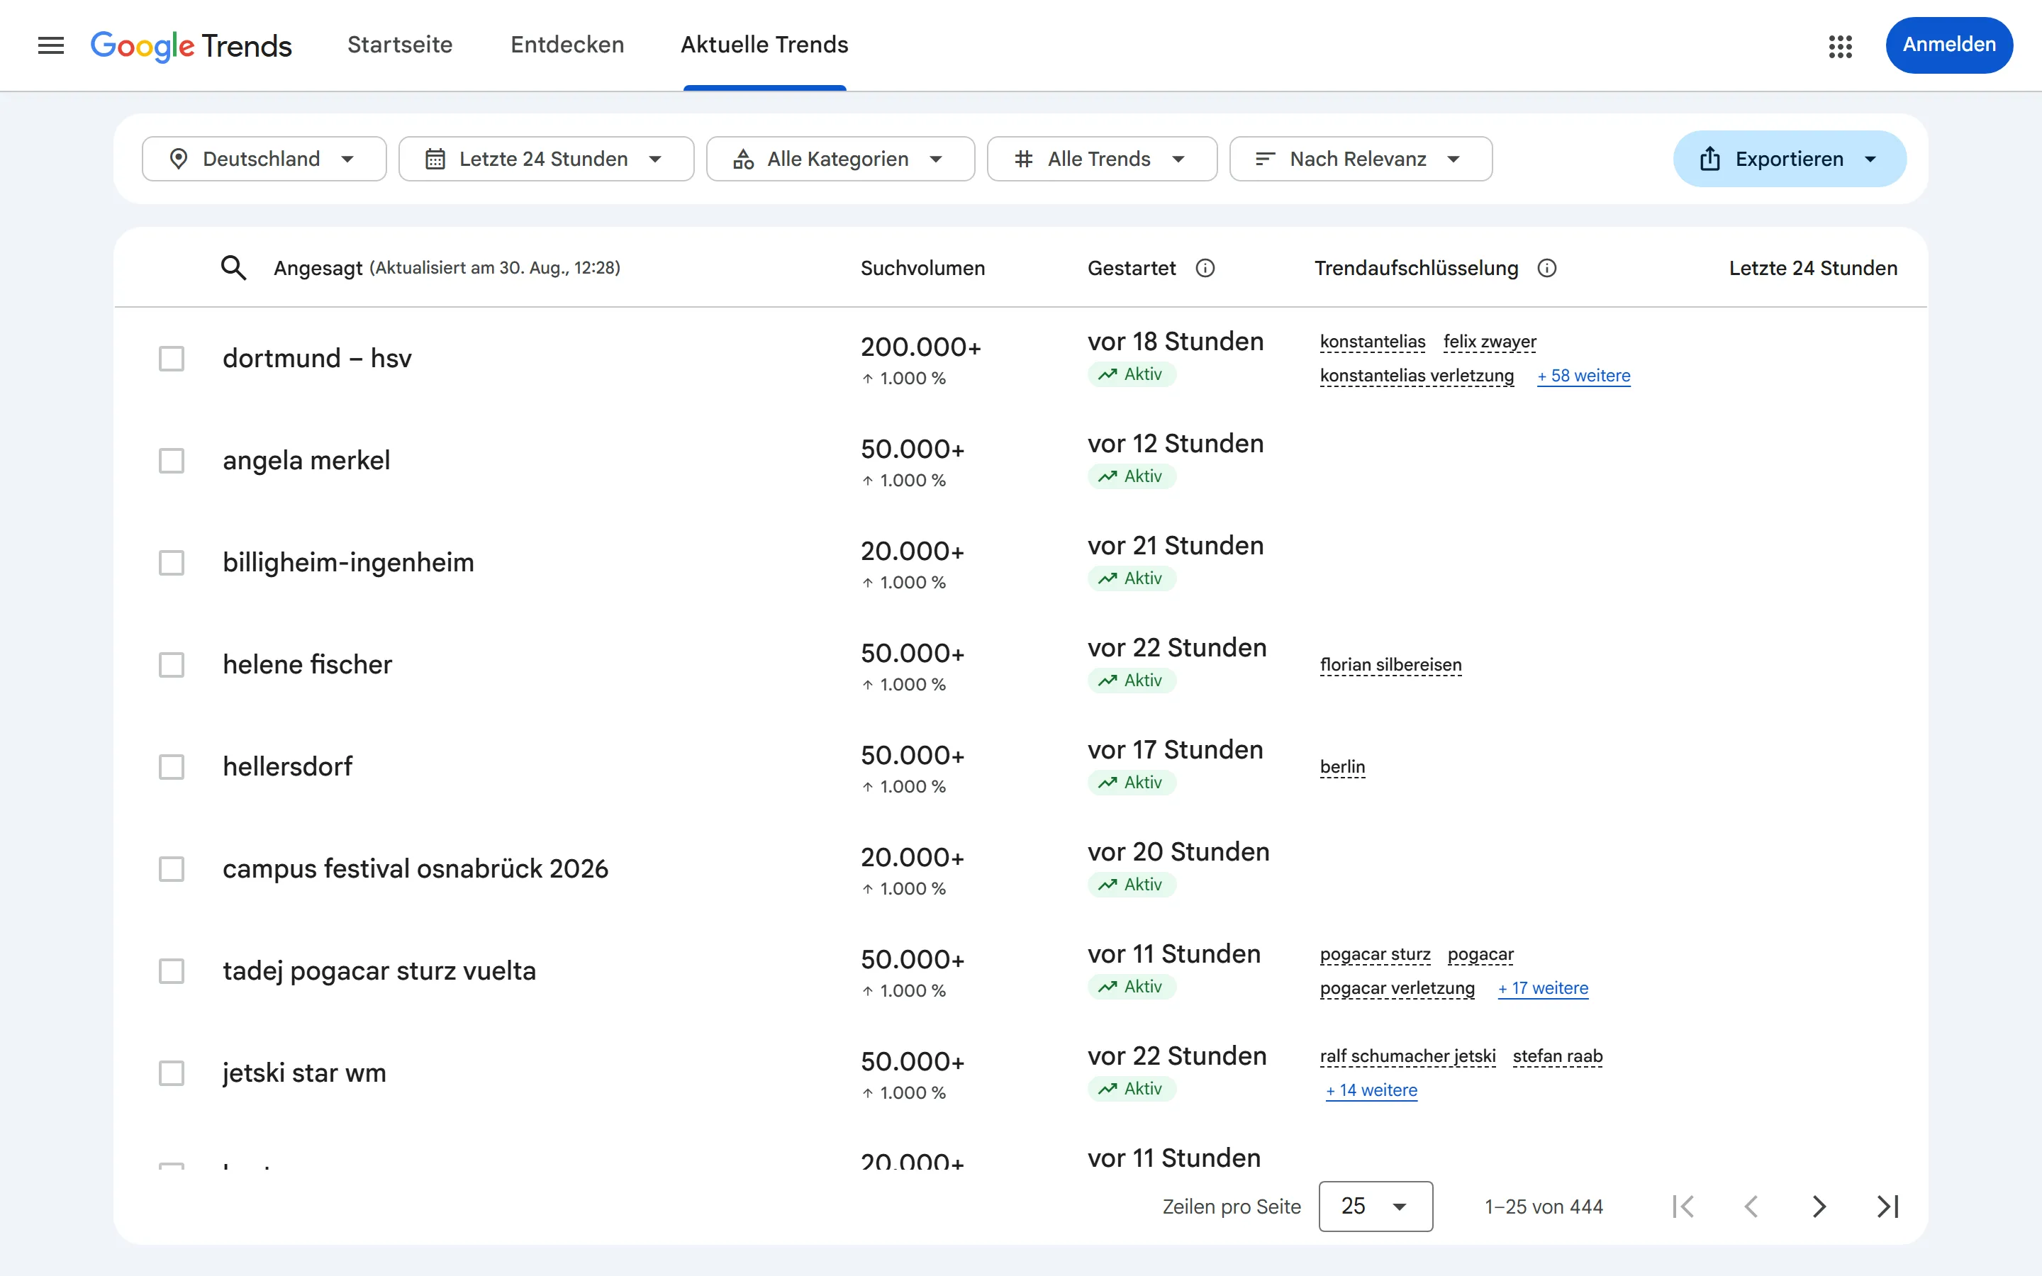The image size is (2042, 1276).
Task: Show the + 58 weitere related queries
Action: coord(1584,376)
